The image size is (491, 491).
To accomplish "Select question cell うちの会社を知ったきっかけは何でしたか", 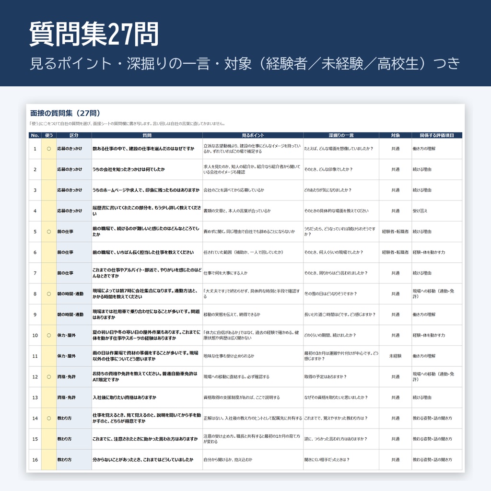I will point(147,169).
